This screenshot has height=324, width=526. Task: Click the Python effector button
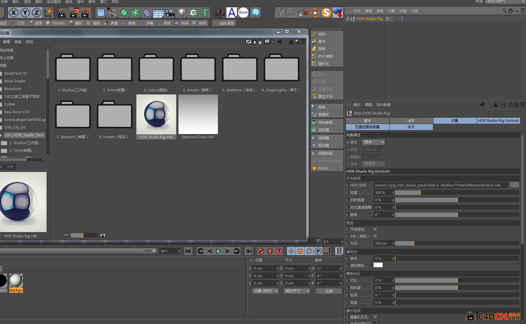pyautogui.click(x=56, y=23)
